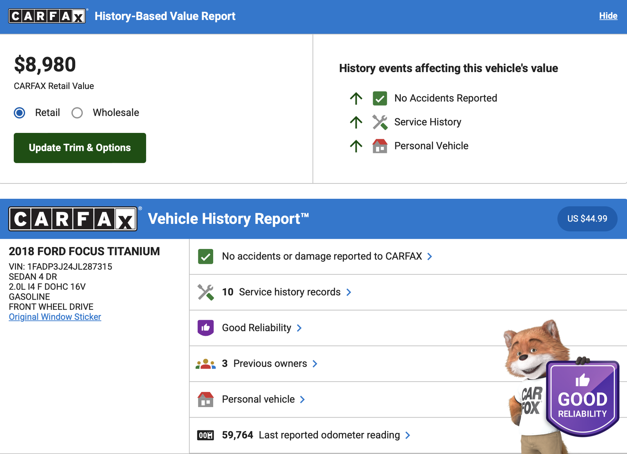
Task: Click the crossed tools icon for service records
Action: pyautogui.click(x=206, y=292)
